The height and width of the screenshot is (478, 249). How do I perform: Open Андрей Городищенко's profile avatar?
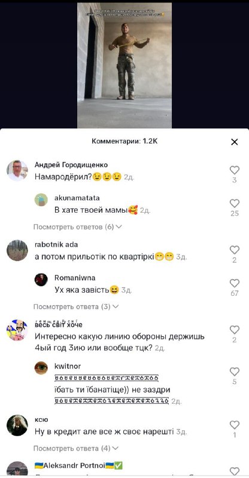pyautogui.click(x=17, y=170)
